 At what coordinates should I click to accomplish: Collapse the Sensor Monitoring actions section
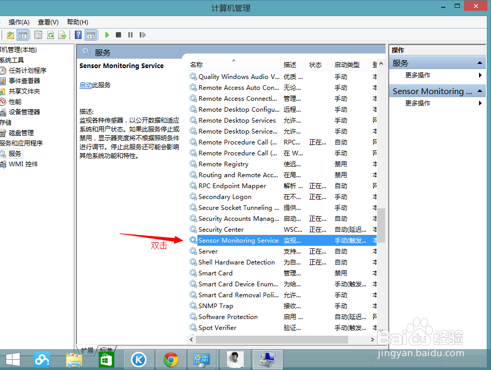480,90
